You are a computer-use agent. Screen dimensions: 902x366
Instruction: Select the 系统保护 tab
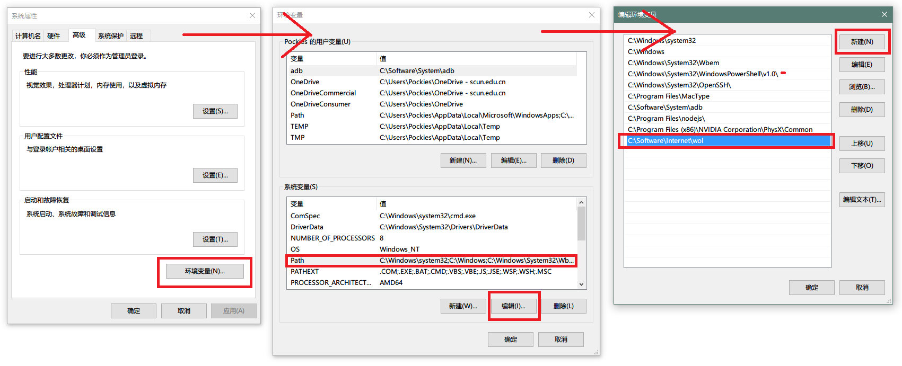[x=110, y=36]
